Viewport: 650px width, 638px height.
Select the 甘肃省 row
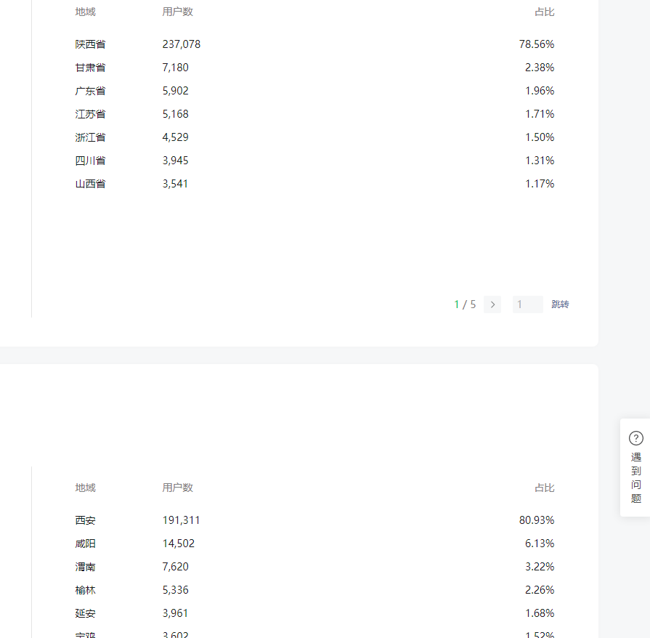[314, 68]
